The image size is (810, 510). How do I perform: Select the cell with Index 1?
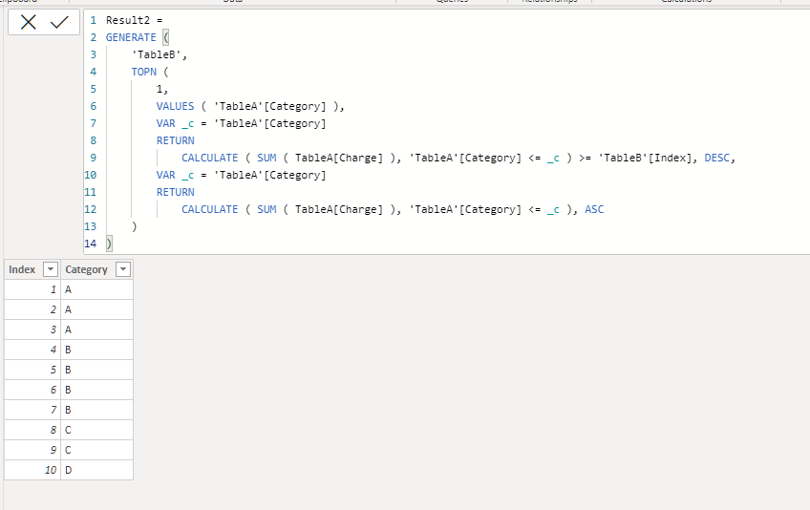pyautogui.click(x=32, y=289)
